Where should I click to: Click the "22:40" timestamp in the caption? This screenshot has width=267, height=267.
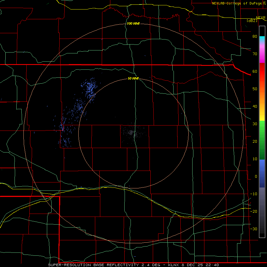(x=212, y=265)
